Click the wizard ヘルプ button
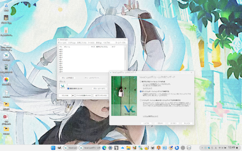 click(146, 123)
